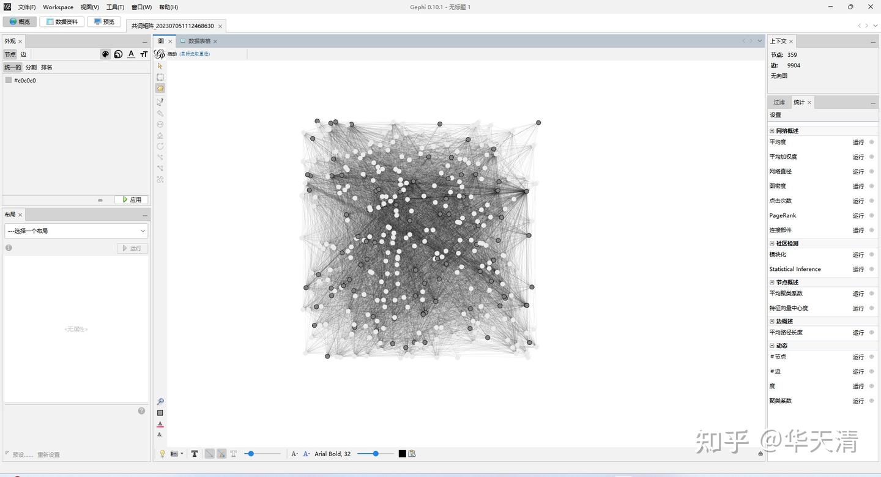Click the Gephi logo in drag toolbar
881x477 pixels.
[x=160, y=54]
